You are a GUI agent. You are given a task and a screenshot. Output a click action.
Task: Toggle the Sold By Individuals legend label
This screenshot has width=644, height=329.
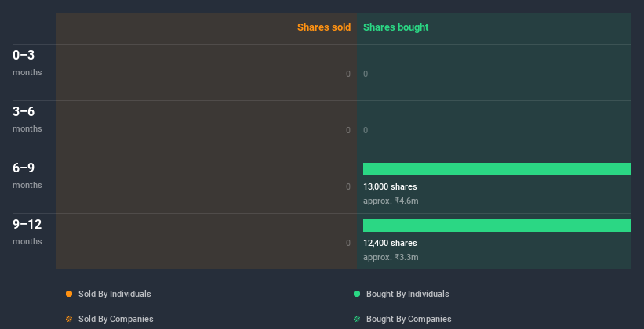click(115, 294)
